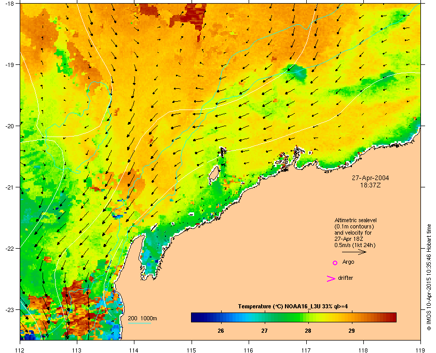
Task: Click the 200 1000m bathymetry label
Action: [142, 319]
